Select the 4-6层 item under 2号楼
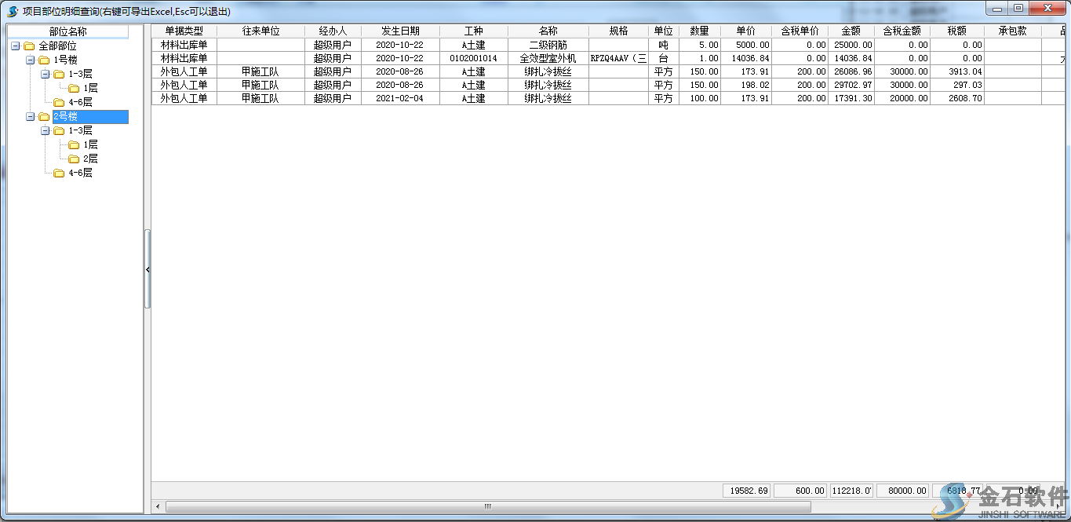 80,173
